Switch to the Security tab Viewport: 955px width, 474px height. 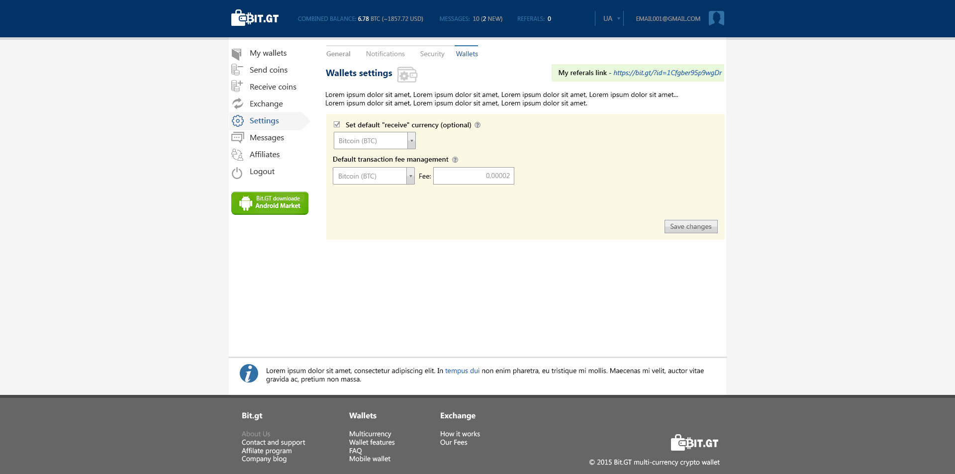(432, 54)
